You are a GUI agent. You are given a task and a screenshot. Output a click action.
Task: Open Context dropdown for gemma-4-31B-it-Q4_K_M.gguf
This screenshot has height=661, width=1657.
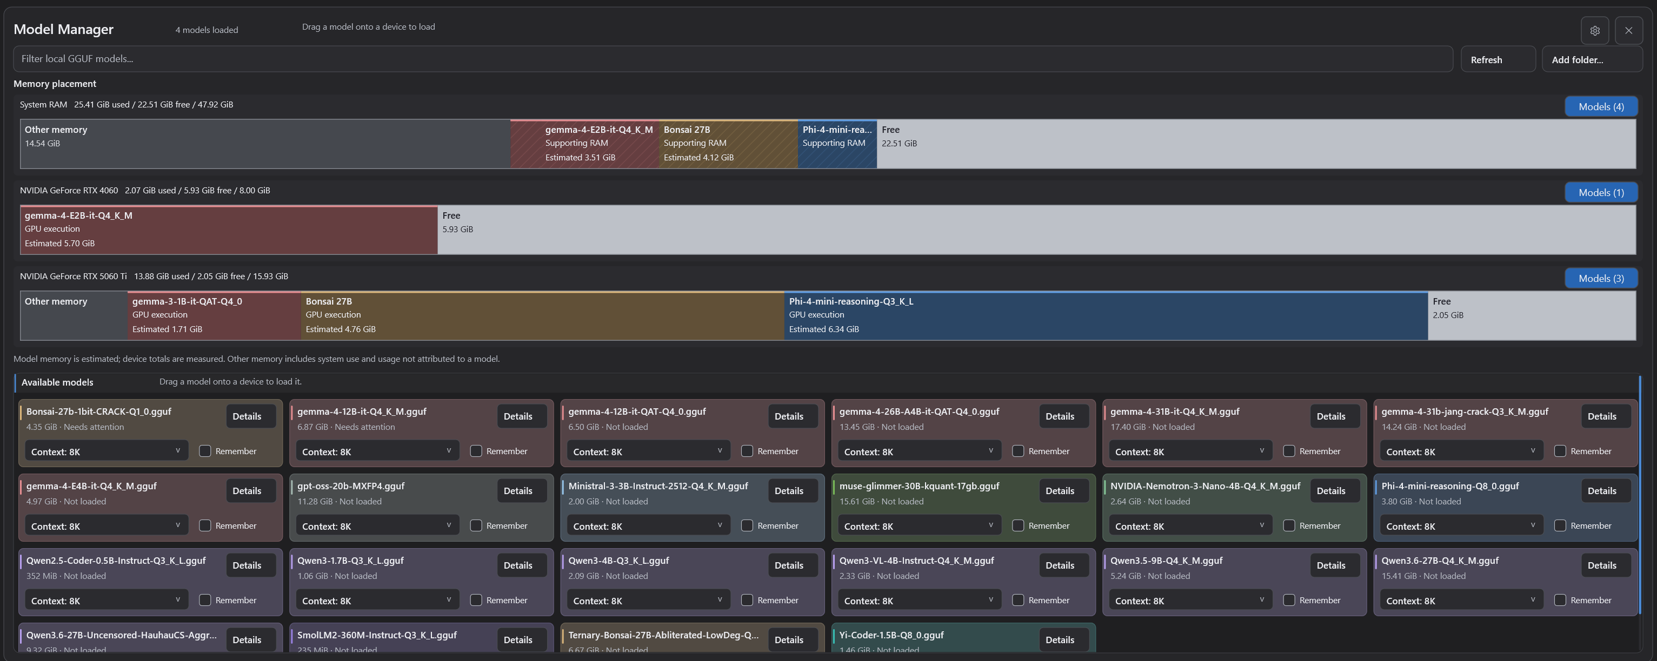(x=1190, y=451)
